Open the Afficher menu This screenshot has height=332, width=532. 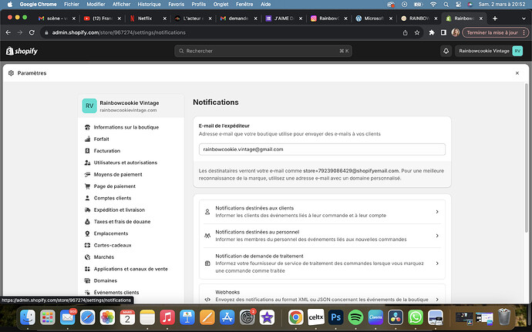pyautogui.click(x=121, y=4)
